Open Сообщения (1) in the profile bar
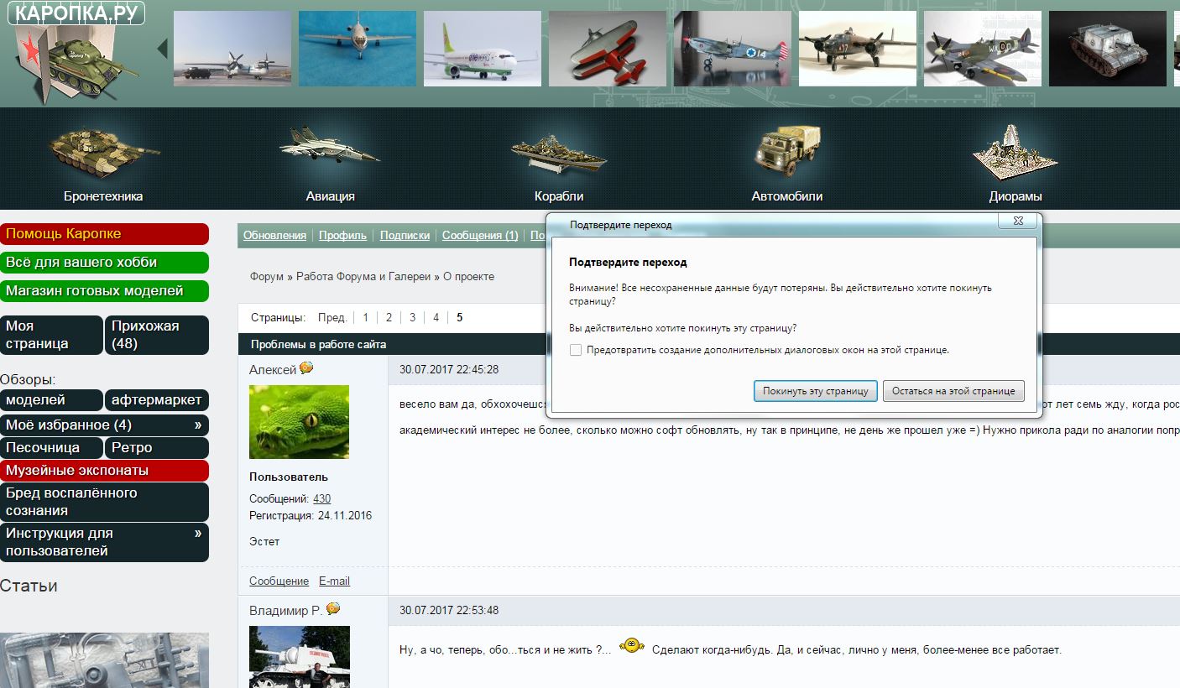The height and width of the screenshot is (688, 1180). tap(480, 236)
